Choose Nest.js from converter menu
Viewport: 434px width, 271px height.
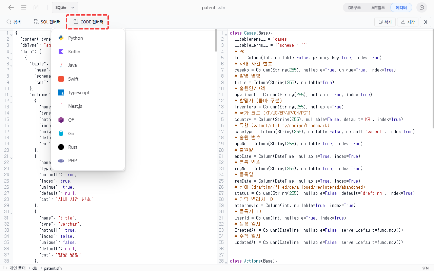click(88, 106)
